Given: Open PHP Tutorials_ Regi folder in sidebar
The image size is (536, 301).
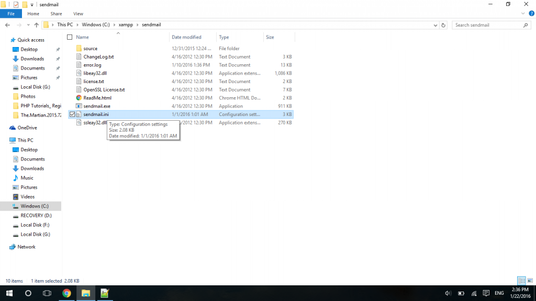Looking at the screenshot, I should [40, 106].
